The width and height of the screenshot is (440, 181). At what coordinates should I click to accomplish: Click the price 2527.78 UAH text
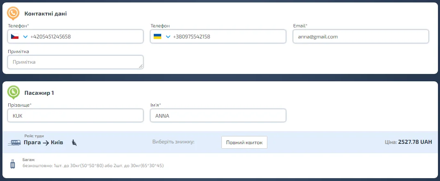coord(415,142)
